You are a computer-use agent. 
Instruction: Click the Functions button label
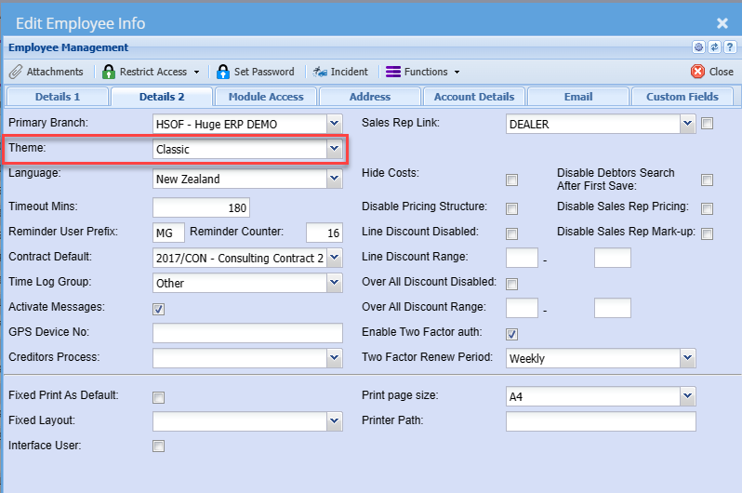pyautogui.click(x=426, y=72)
